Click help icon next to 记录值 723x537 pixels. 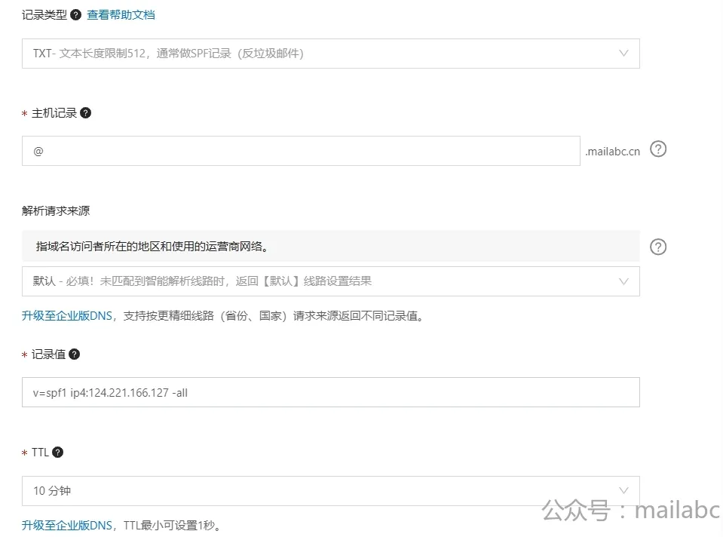coord(74,354)
